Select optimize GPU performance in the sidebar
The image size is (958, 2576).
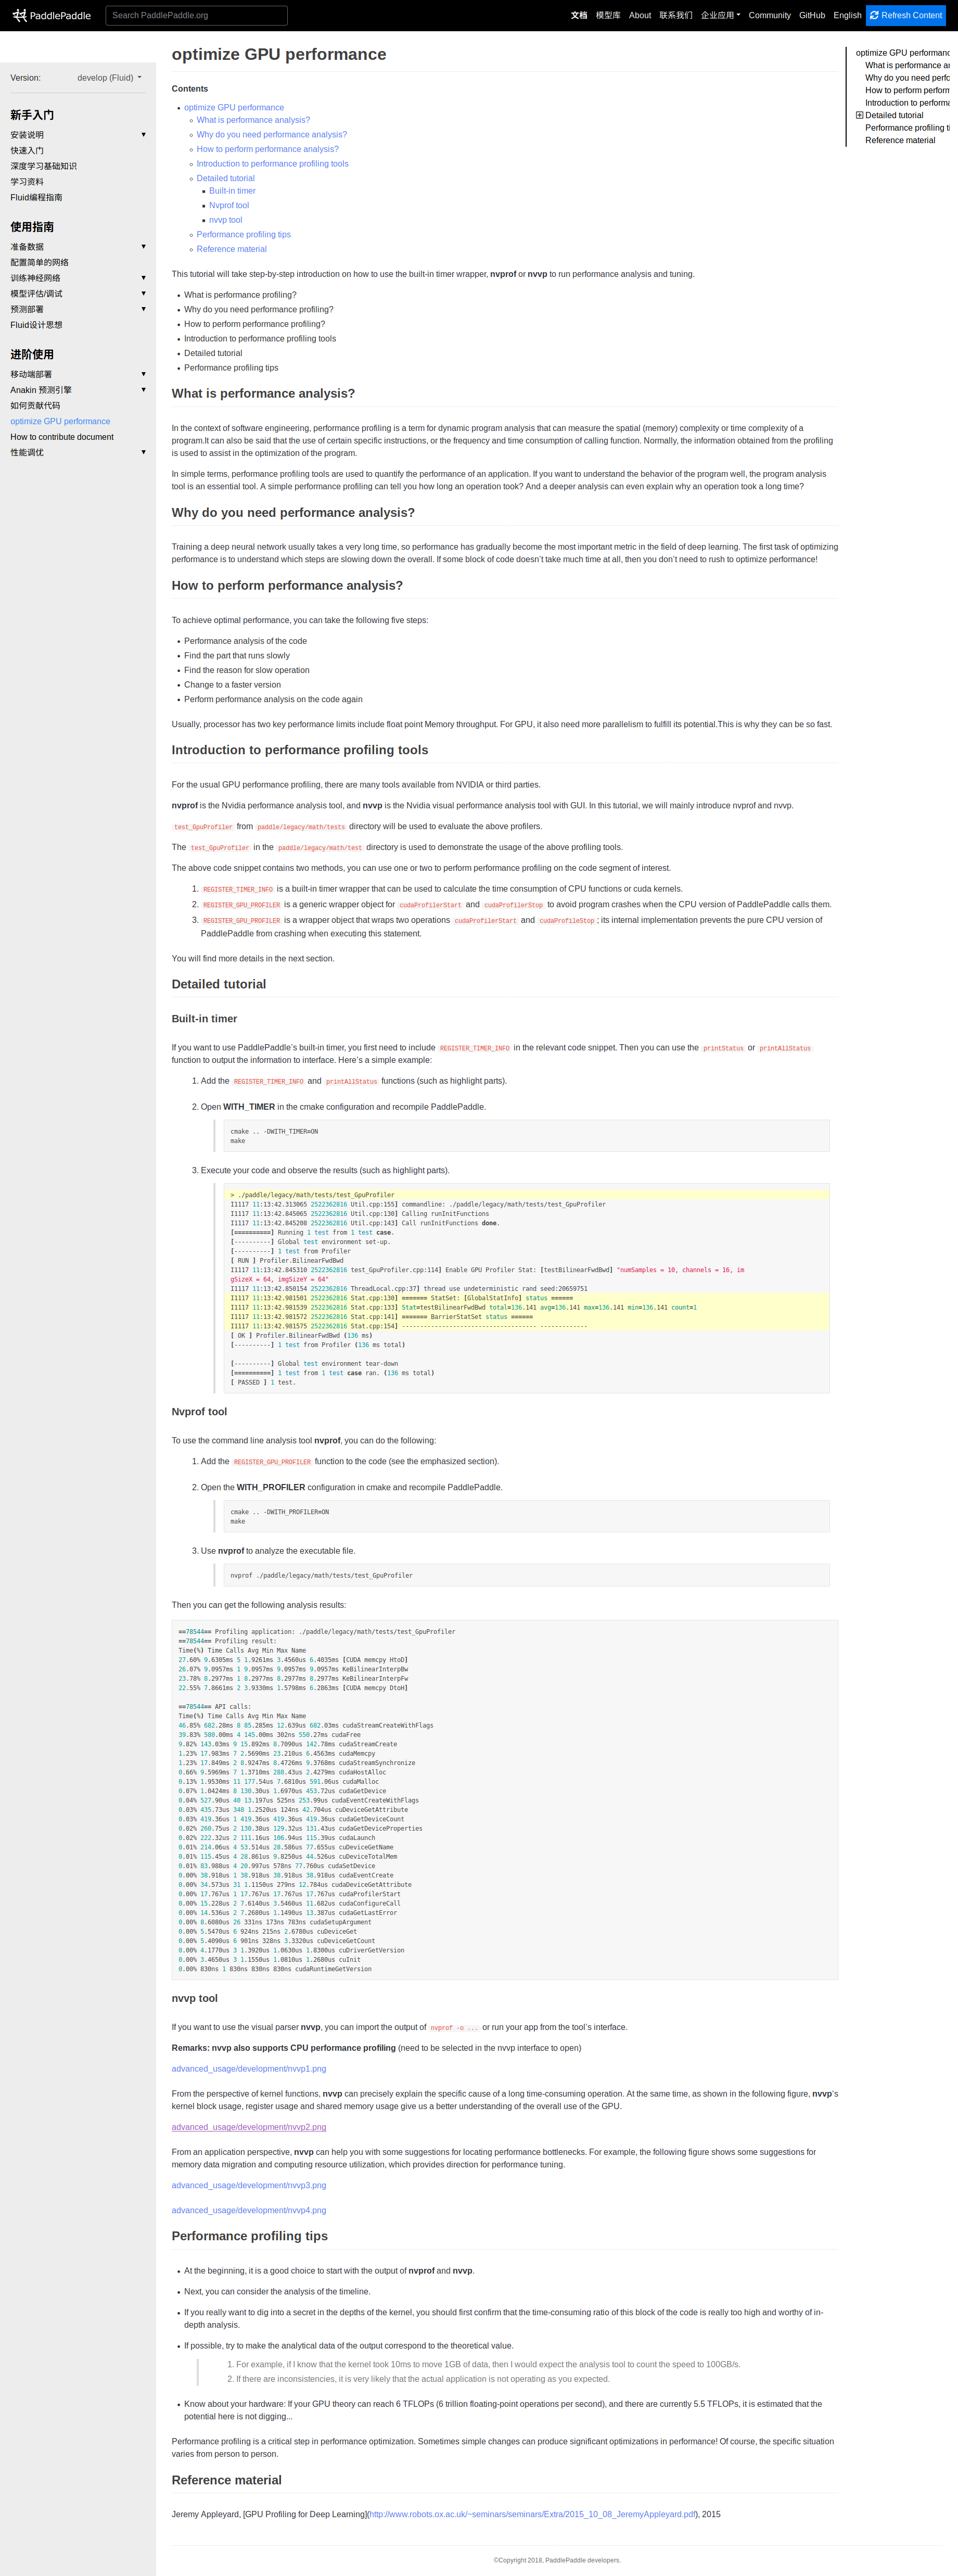pyautogui.click(x=60, y=421)
